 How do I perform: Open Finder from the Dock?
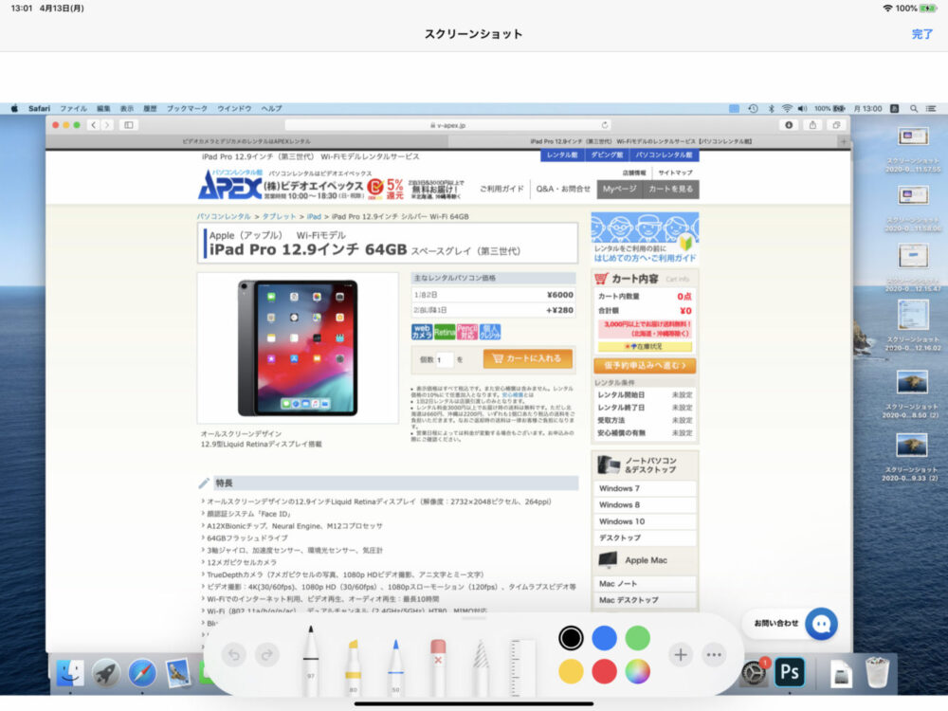pyautogui.click(x=70, y=673)
